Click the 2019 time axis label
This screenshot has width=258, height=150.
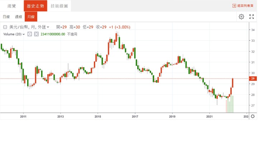coord(172,116)
